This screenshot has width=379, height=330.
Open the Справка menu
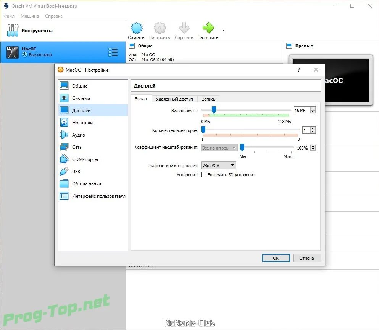[x=54, y=16]
